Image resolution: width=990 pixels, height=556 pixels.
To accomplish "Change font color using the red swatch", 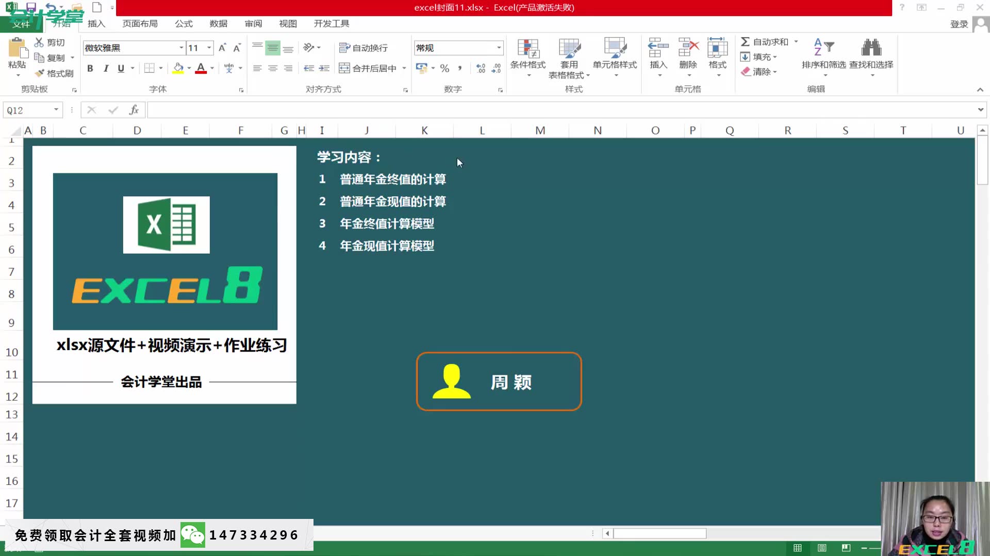I will [201, 67].
